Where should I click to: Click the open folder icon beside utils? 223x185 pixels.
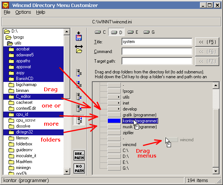[10, 43]
